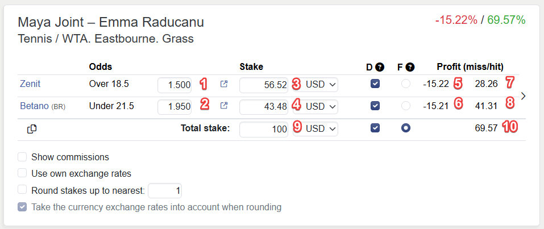Open the Zenit external link icon
This screenshot has height=229, width=544.
point(224,84)
